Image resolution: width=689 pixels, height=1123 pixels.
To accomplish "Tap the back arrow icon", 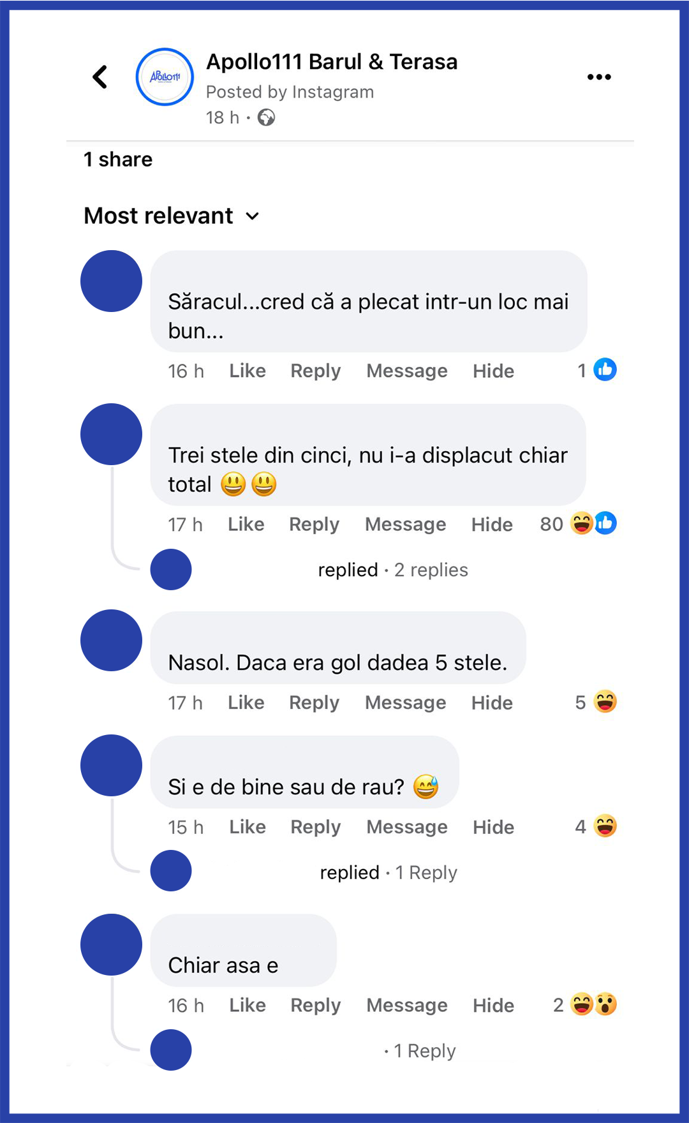I will click(100, 77).
